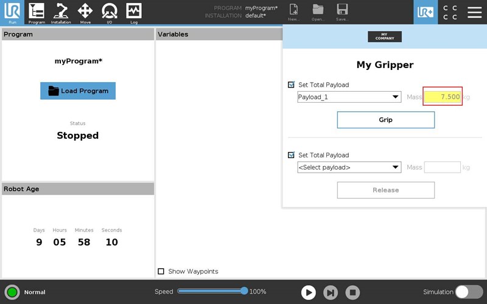This screenshot has height=304, width=487.
Task: Uncheck Set Total Payload above Grip
Action: [x=292, y=85]
